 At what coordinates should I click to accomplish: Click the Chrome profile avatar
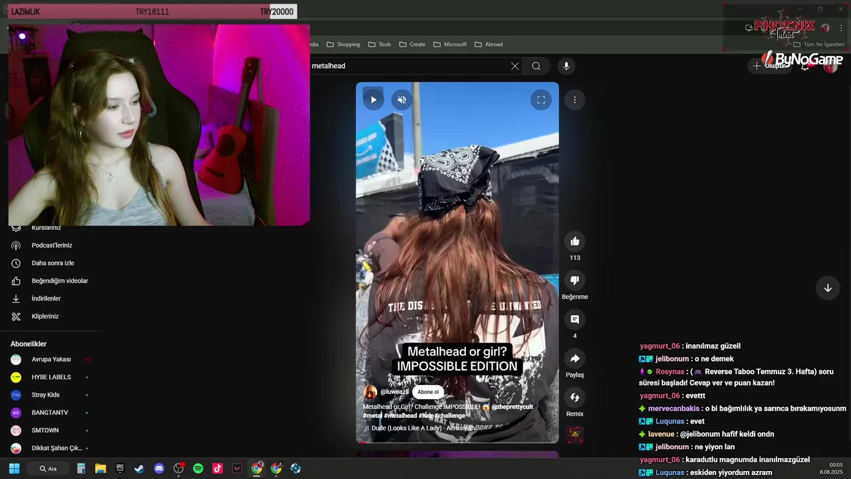click(825, 28)
